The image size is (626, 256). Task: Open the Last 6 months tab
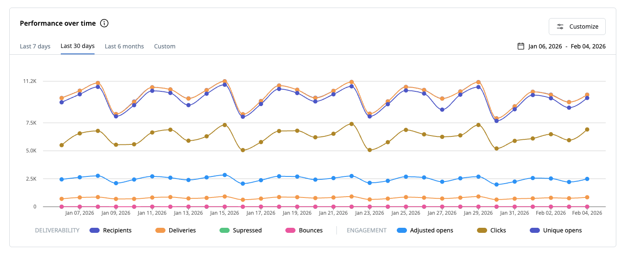[x=125, y=46]
